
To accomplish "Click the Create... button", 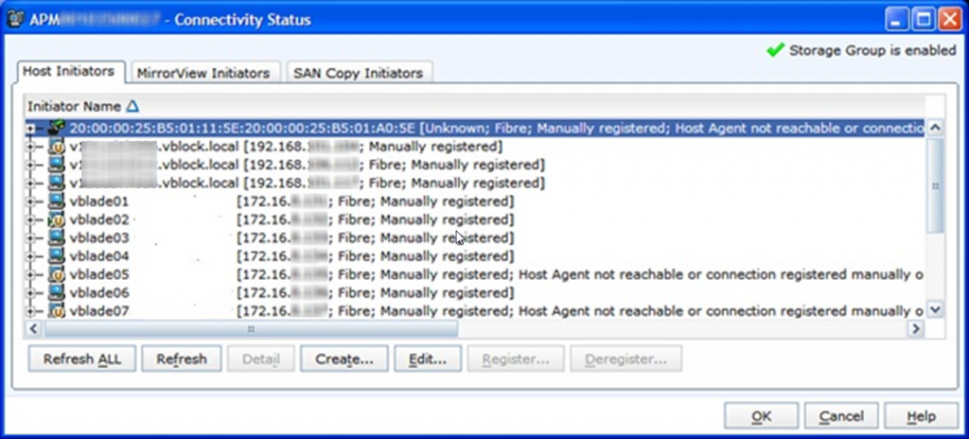I will 344,360.
